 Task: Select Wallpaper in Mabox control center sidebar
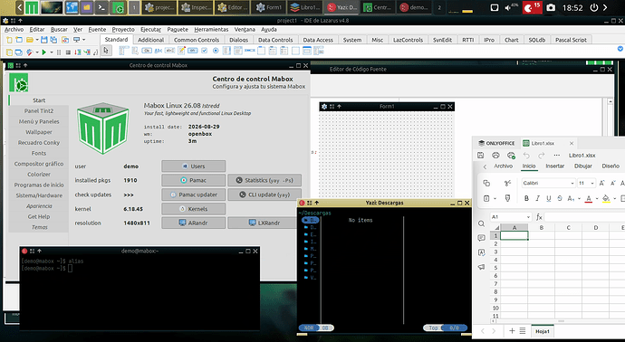[39, 132]
